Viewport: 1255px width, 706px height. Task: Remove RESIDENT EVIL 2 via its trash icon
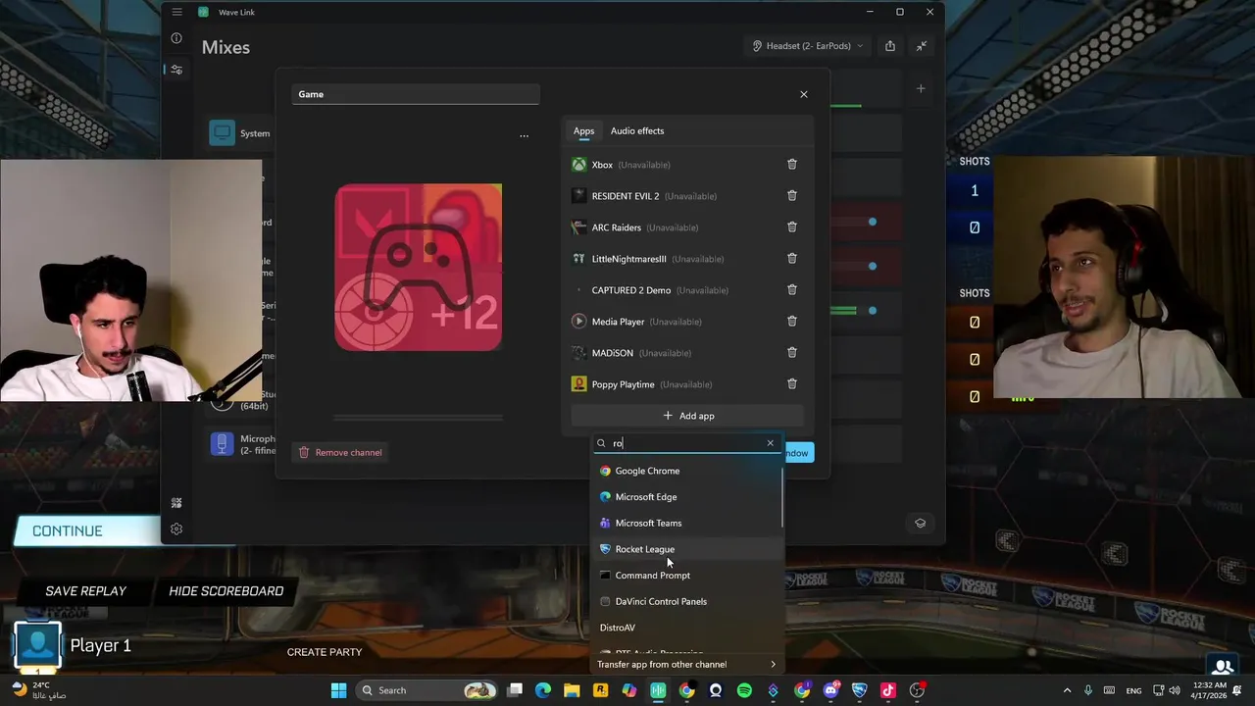[792, 196]
